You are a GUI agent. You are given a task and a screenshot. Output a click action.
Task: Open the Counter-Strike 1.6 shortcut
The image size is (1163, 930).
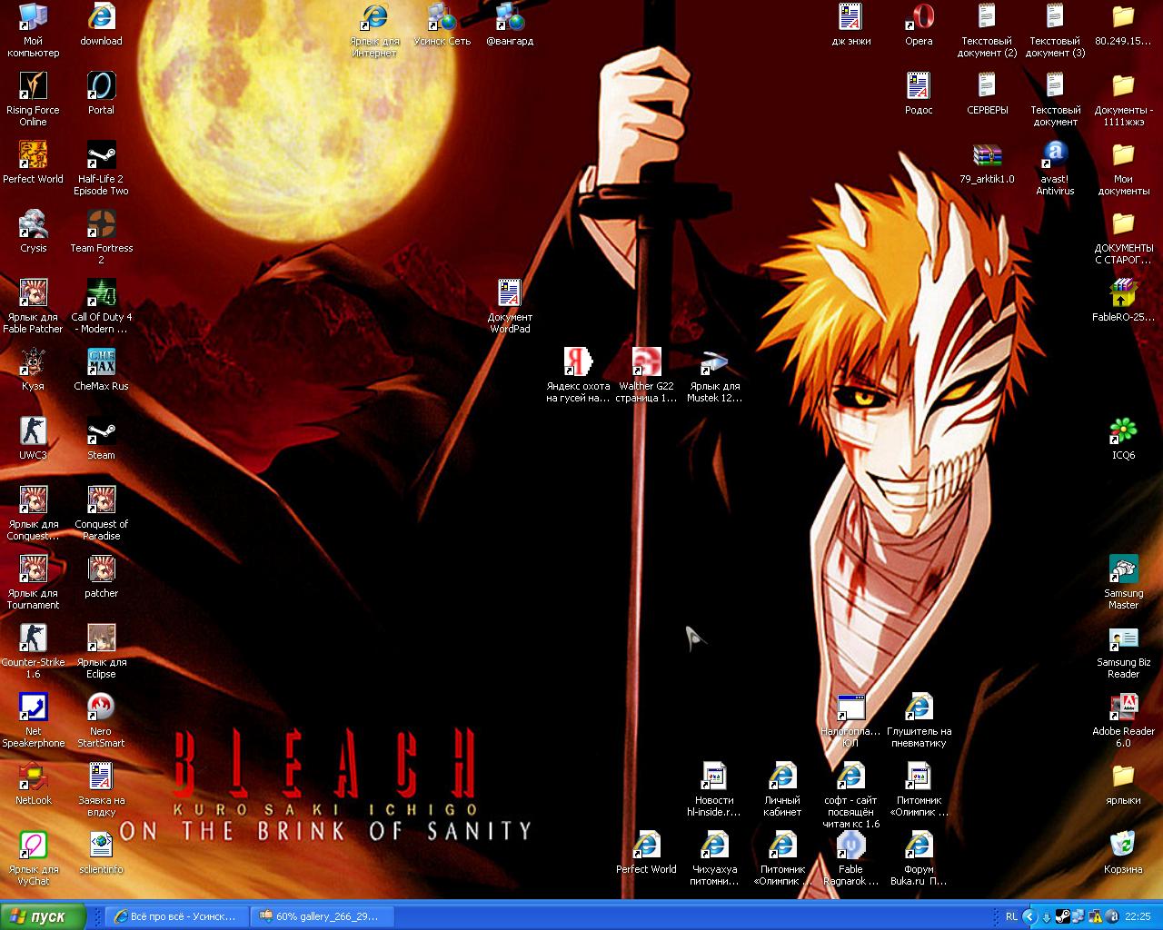click(33, 639)
